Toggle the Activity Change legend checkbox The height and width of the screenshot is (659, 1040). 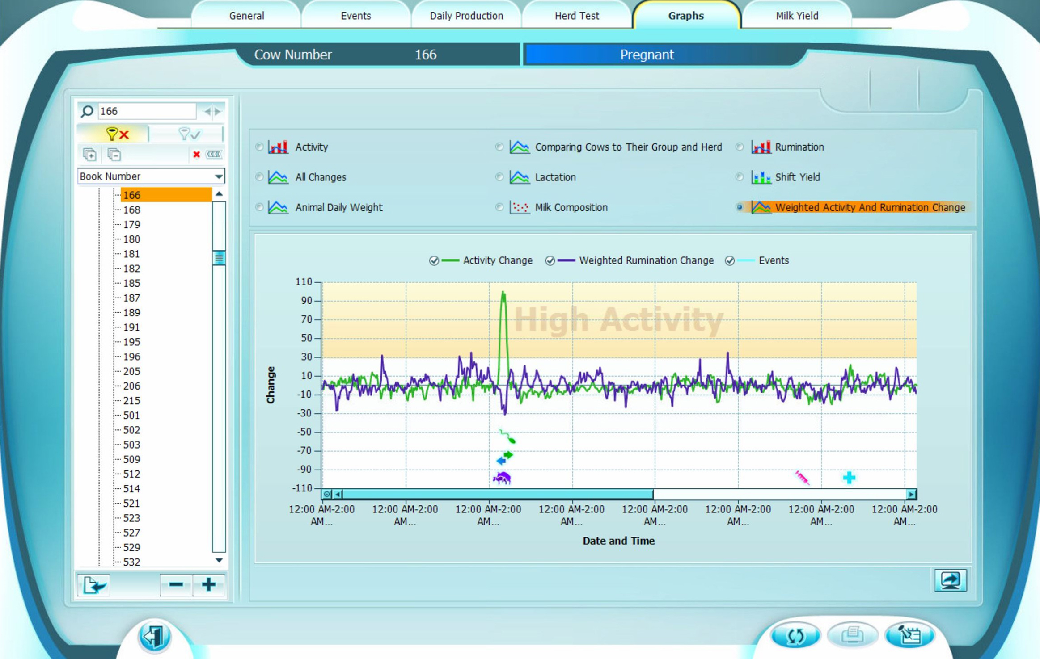(x=434, y=261)
